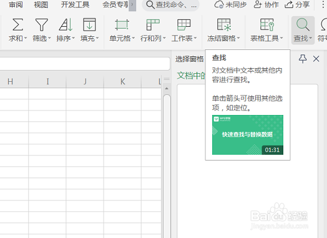Switch to the Member Exclusive (会员专享) tab
This screenshot has width=327, height=238.
pyautogui.click(x=115, y=4)
